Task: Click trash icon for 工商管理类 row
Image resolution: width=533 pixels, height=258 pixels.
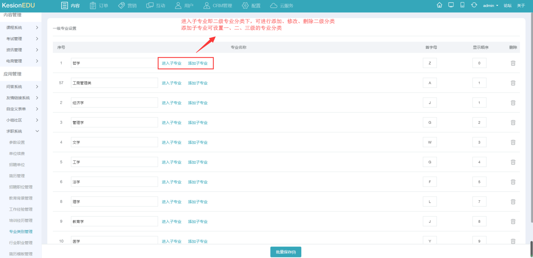Action: 513,83
